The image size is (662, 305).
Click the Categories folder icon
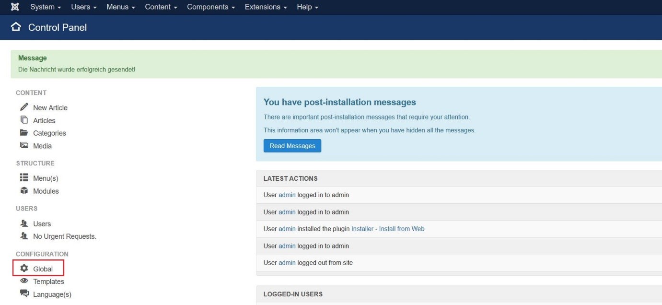pyautogui.click(x=24, y=133)
